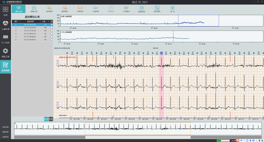Screen dimensions: 264x142
Task: Toggle the select-all checkbox in table header
Action: tap(51, 22)
